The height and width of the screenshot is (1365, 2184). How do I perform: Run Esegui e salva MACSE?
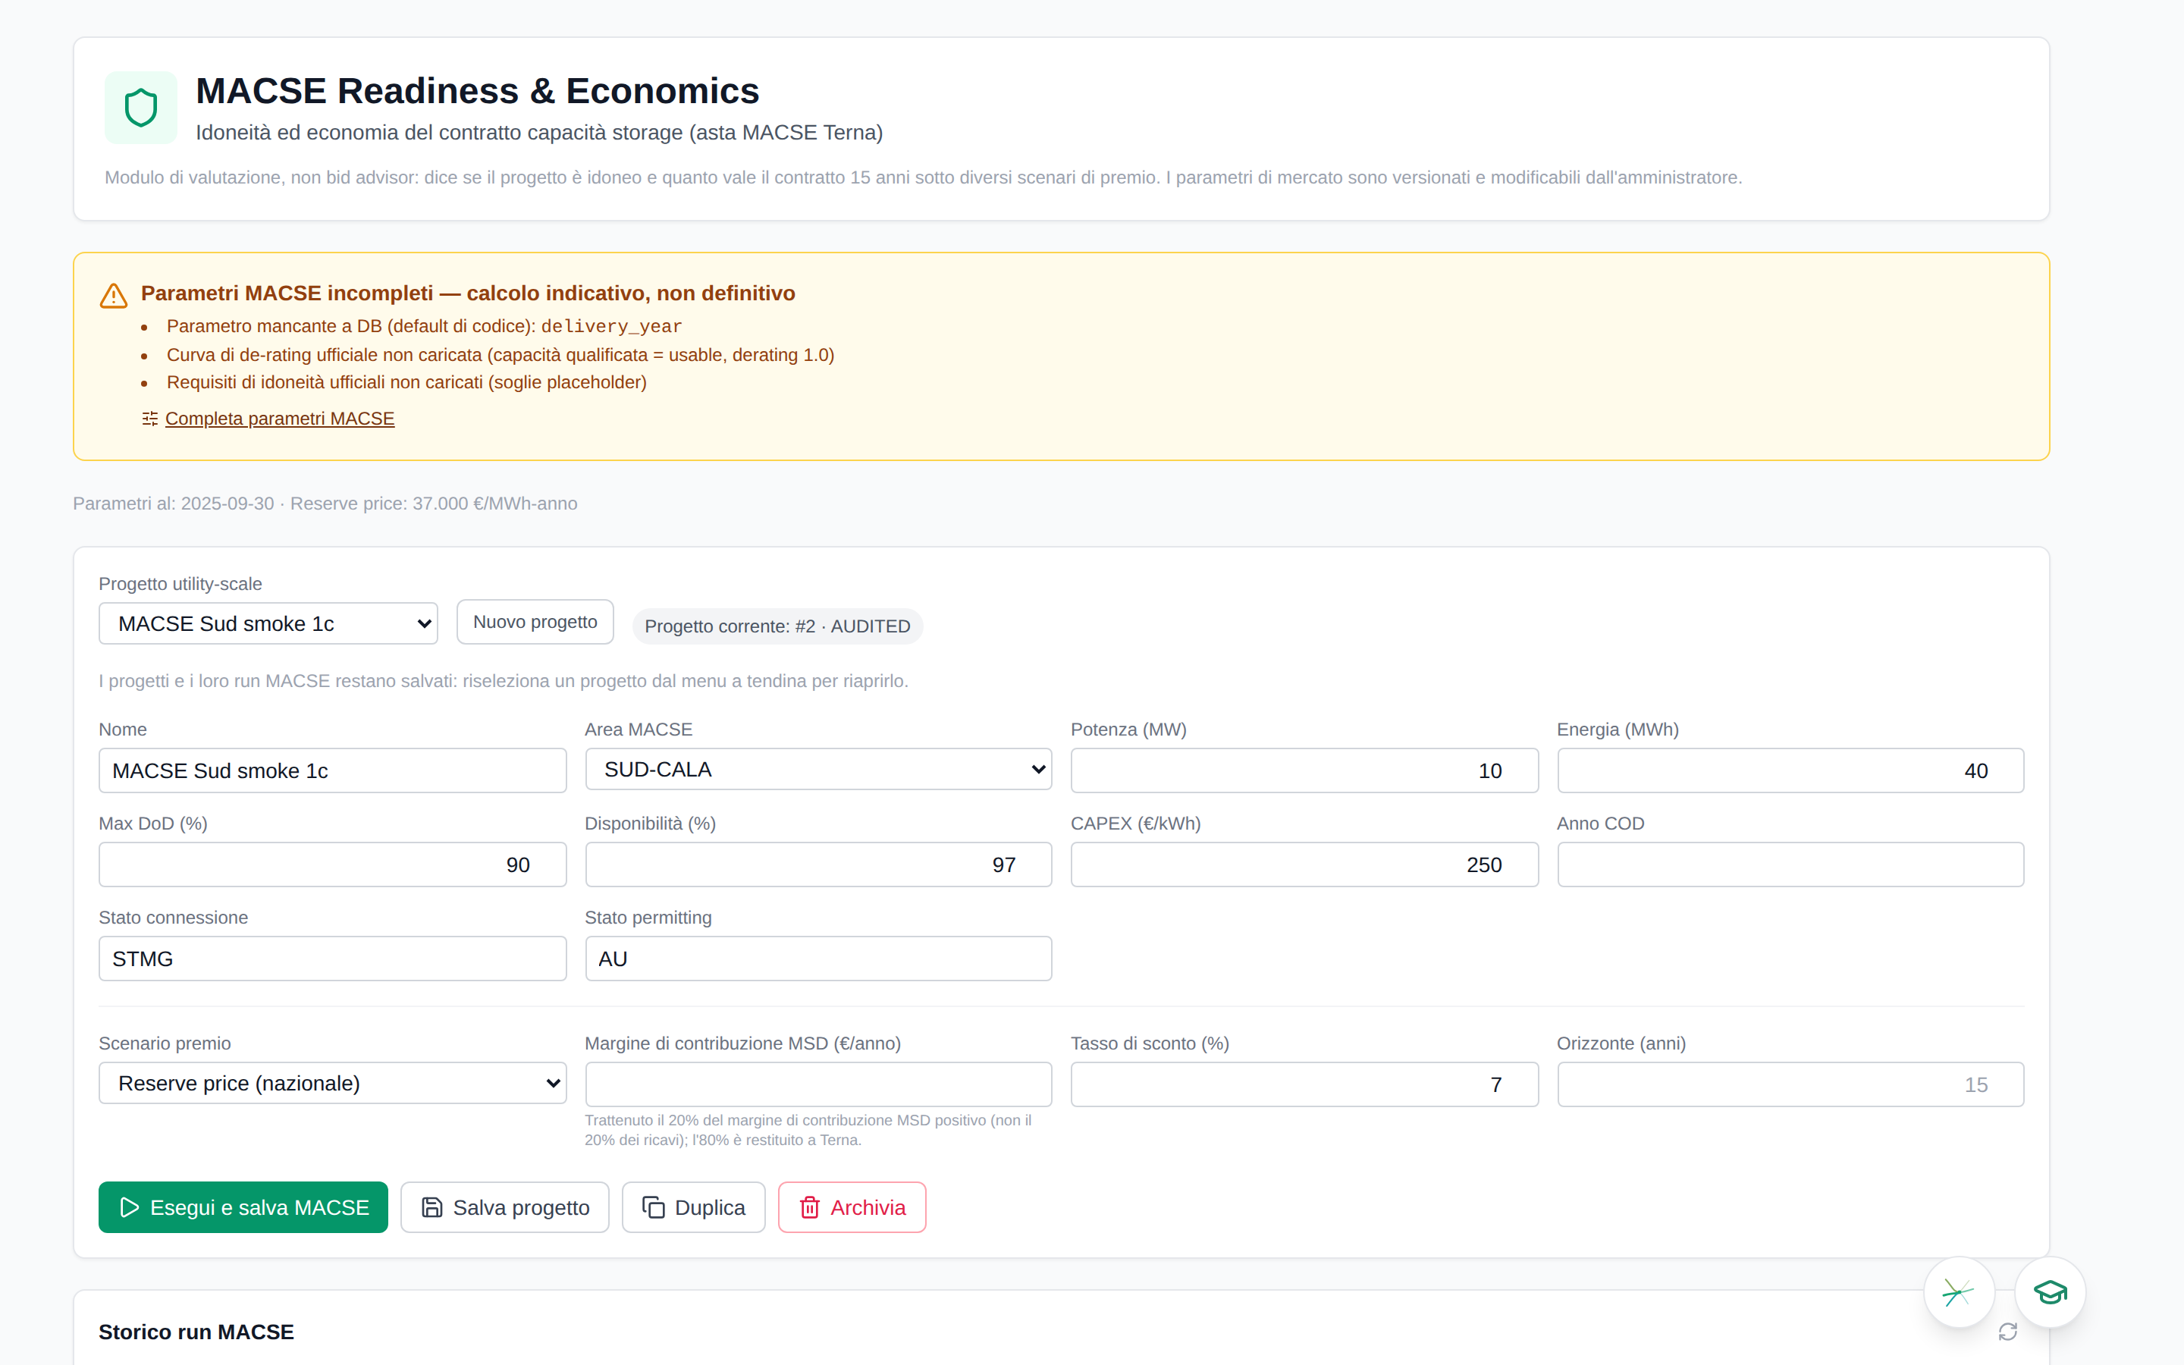click(x=243, y=1207)
